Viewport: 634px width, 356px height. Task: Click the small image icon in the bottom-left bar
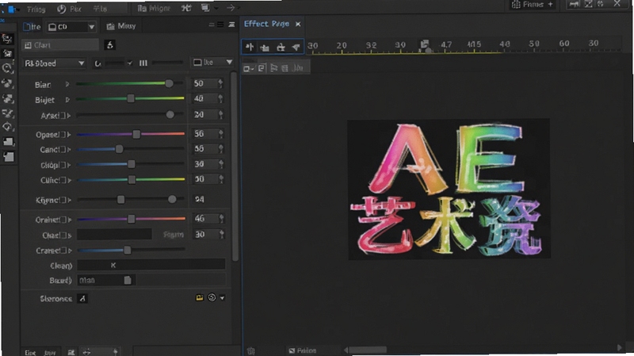tap(71, 352)
